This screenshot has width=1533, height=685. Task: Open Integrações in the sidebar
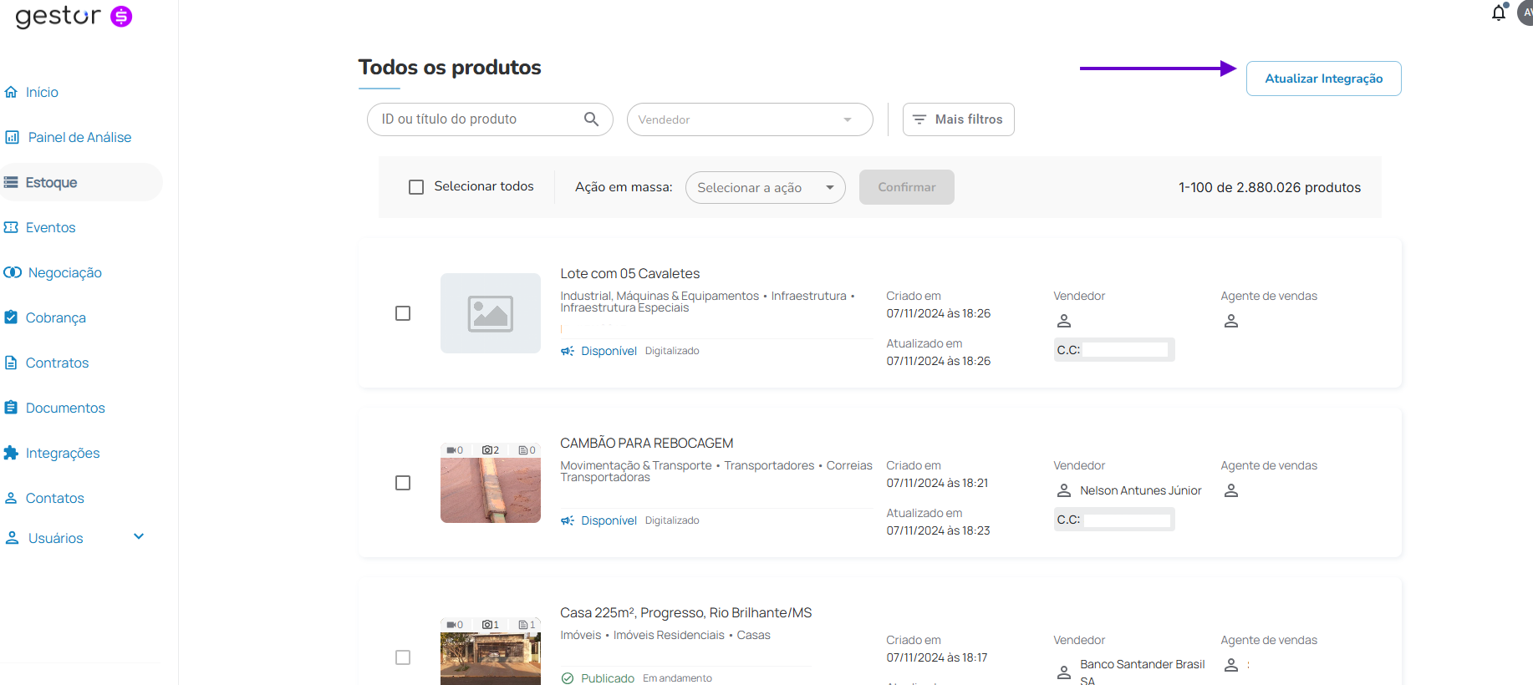63,453
